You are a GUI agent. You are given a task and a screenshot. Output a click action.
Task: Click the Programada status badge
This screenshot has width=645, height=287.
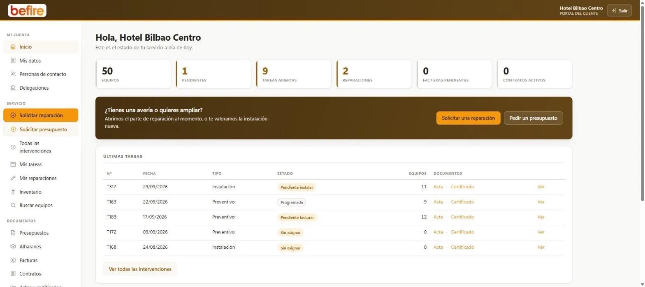tap(292, 202)
